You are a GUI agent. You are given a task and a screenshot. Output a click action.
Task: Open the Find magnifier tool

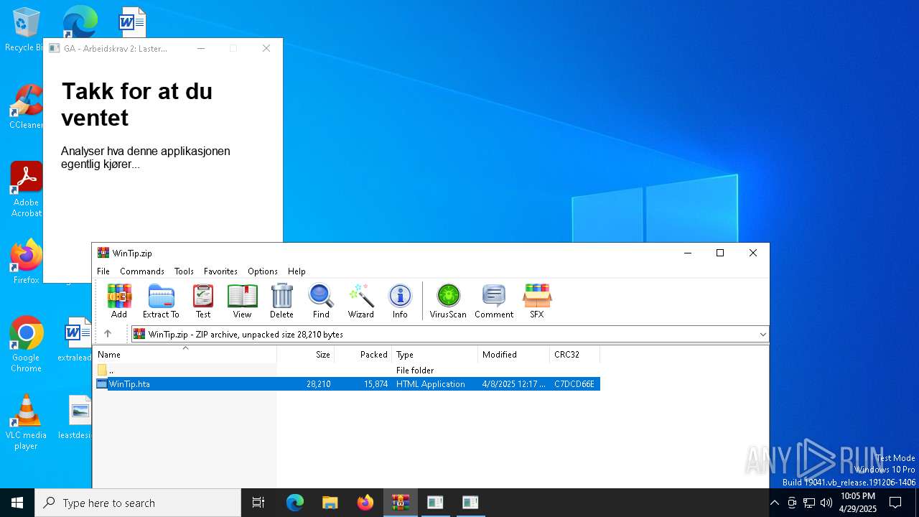point(321,301)
